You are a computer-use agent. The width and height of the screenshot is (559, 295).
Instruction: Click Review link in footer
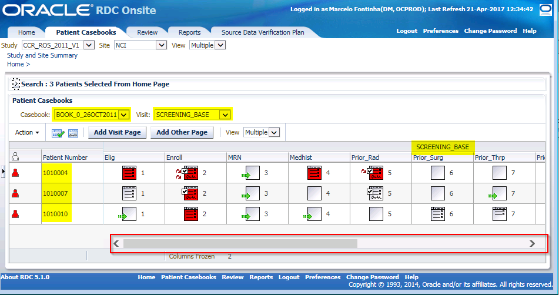tap(232, 277)
